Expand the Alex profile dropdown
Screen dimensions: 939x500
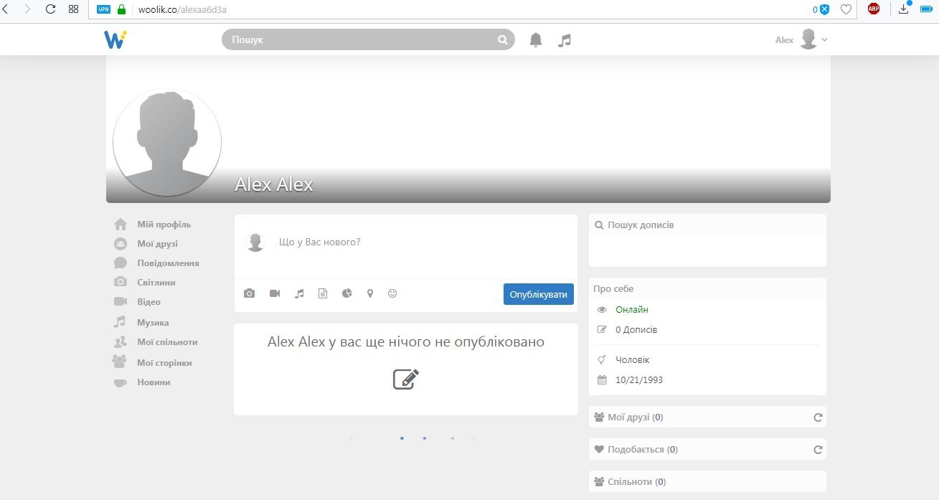point(824,39)
